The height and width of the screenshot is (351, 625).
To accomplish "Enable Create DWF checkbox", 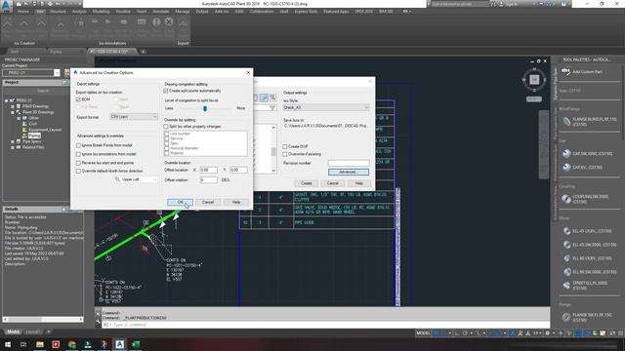I will [x=285, y=146].
